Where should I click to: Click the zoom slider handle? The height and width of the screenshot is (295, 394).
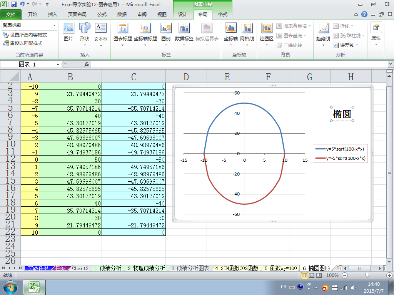[x=367, y=275]
